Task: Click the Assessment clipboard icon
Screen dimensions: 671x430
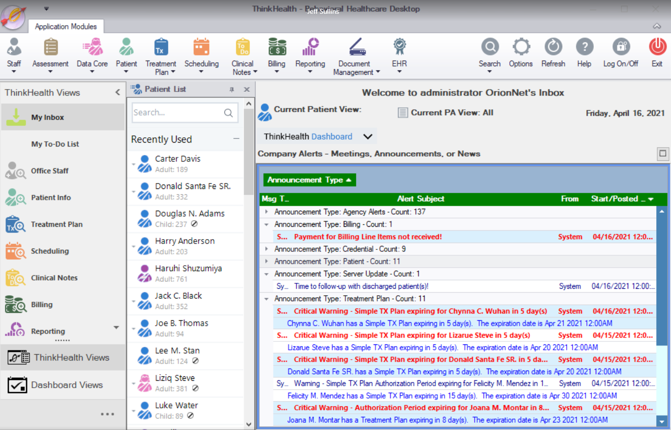Action: pyautogui.click(x=50, y=48)
